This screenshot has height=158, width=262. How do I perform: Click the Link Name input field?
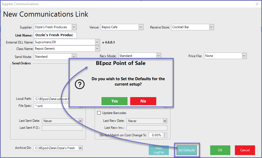[x=55, y=35]
